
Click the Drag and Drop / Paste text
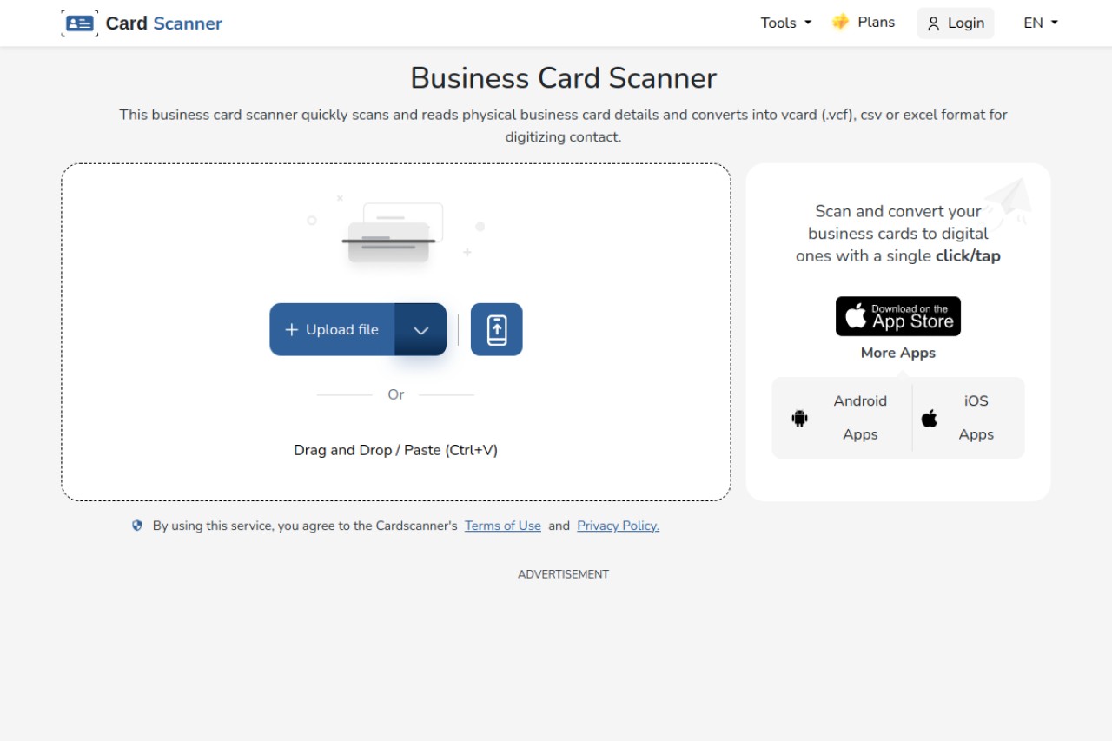(395, 450)
